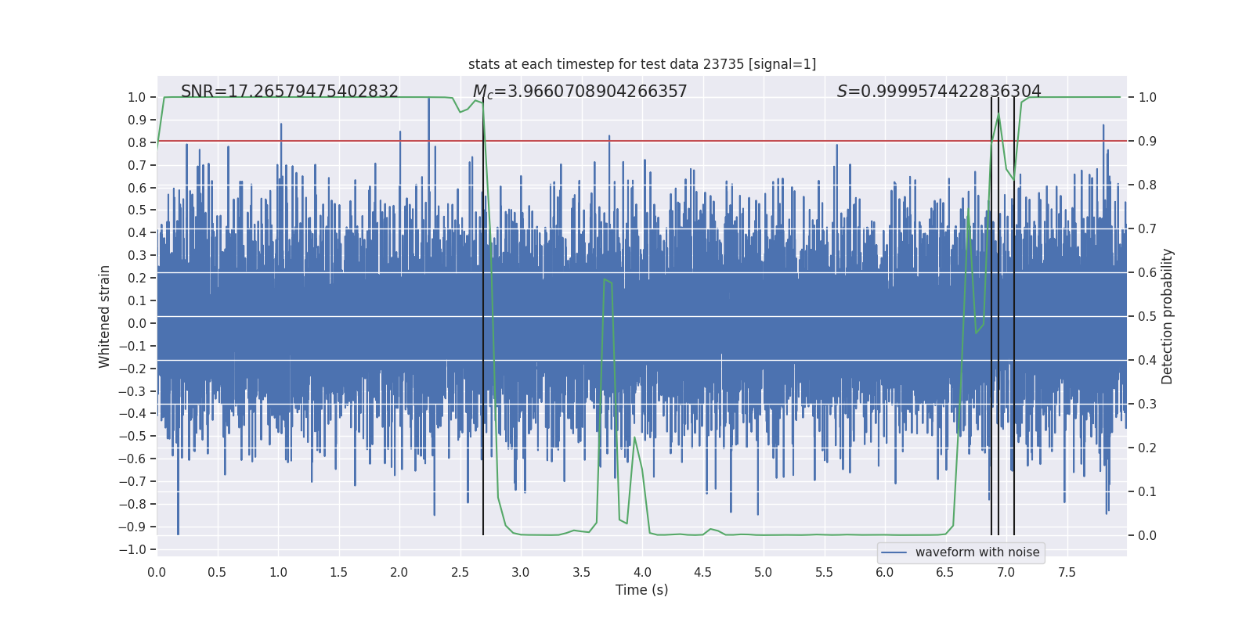Select time axis tick label 5.0
The height and width of the screenshot is (626, 1253).
(764, 572)
